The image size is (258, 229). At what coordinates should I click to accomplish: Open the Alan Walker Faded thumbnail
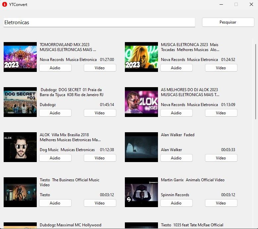click(x=141, y=147)
